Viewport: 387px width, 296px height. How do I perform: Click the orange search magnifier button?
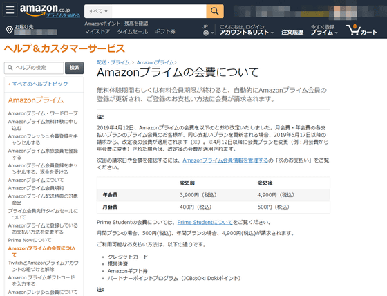[x=215, y=11]
